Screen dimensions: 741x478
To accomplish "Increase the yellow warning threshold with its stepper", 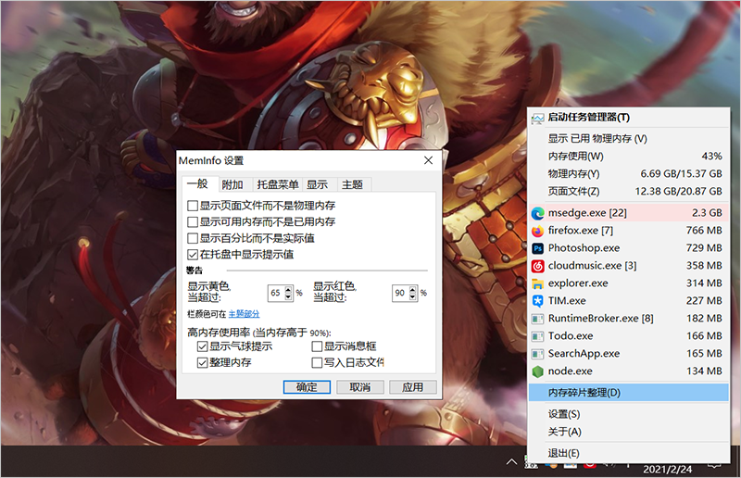I will point(288,290).
